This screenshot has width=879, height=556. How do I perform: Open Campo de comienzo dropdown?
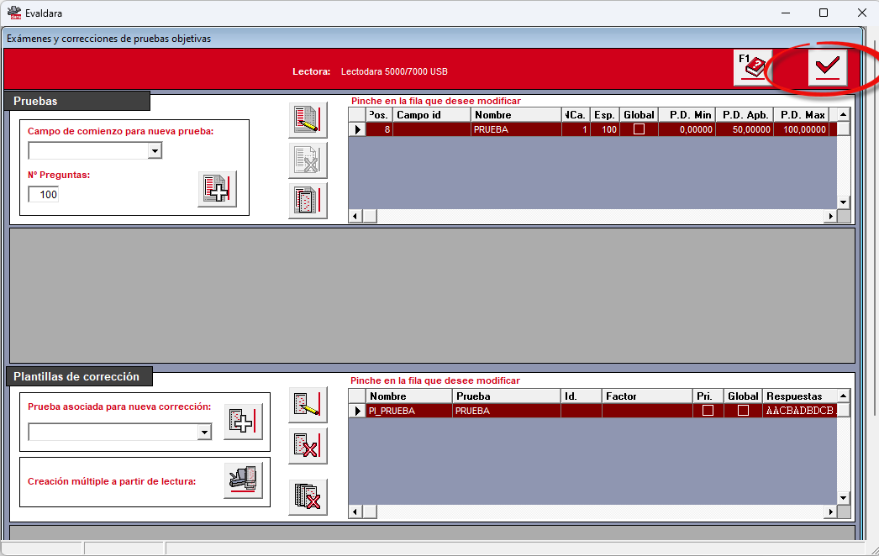pyautogui.click(x=155, y=151)
